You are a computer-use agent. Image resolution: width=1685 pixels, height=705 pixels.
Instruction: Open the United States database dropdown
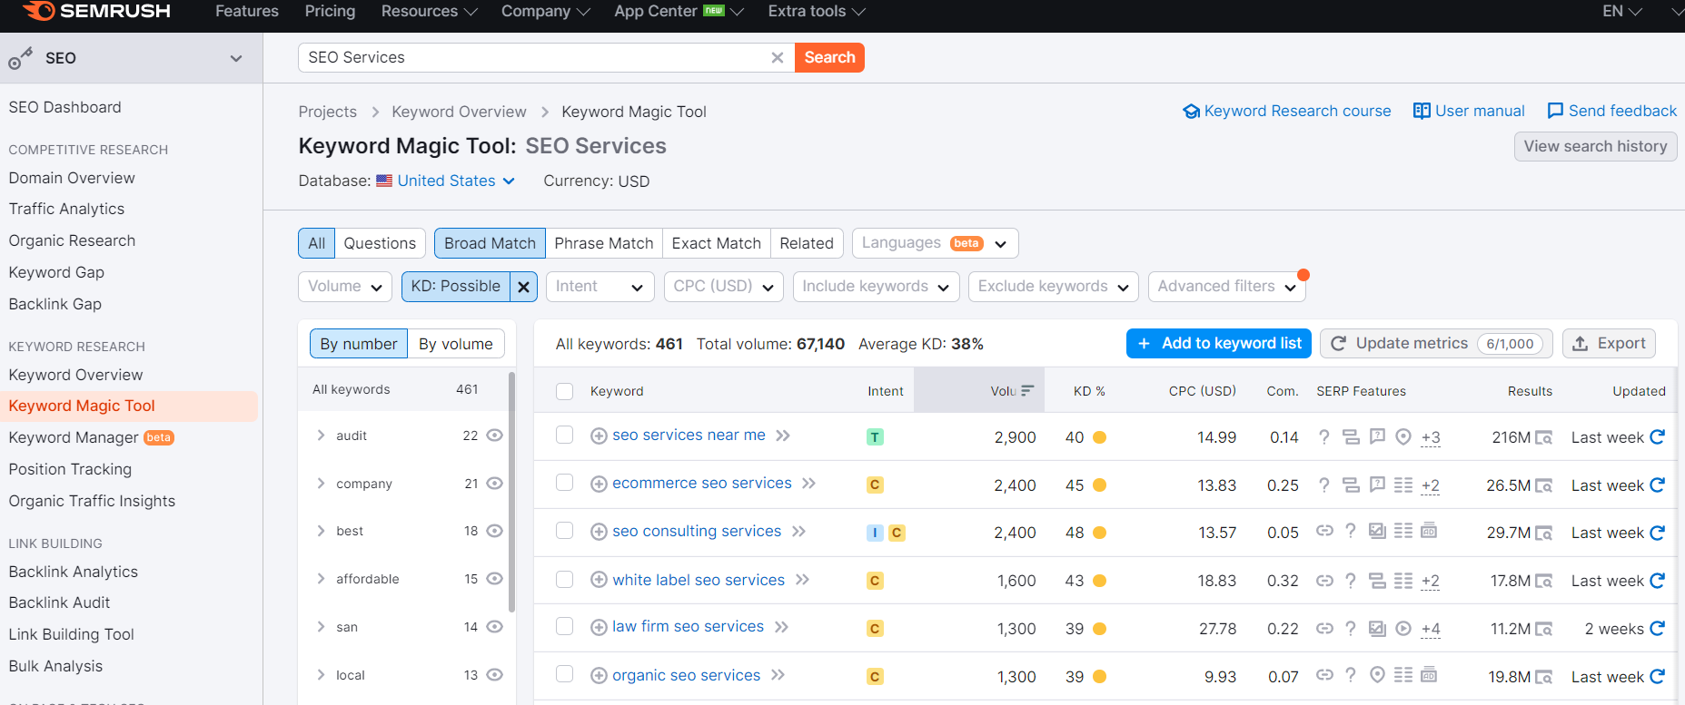[446, 181]
